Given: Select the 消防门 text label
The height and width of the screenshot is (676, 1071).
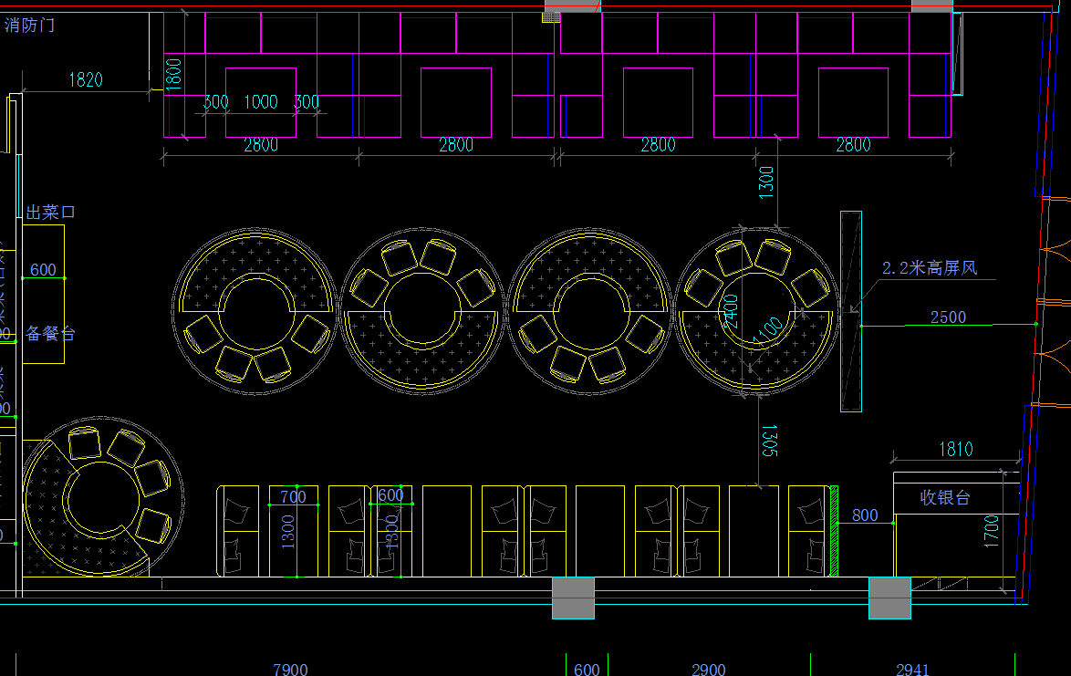Looking at the screenshot, I should [29, 25].
